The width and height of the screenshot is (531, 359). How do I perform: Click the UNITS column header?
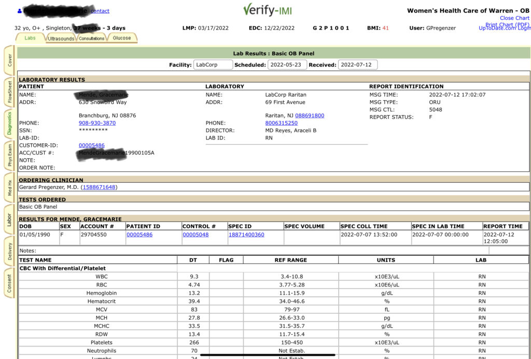tap(386, 260)
